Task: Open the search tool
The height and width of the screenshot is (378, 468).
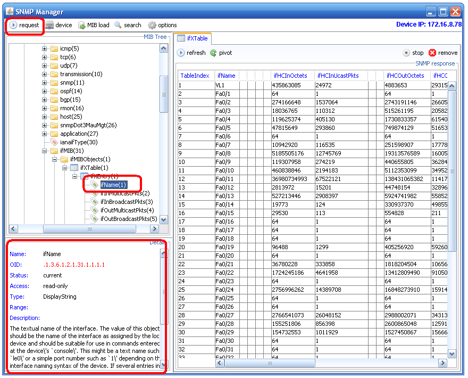Action: [128, 25]
